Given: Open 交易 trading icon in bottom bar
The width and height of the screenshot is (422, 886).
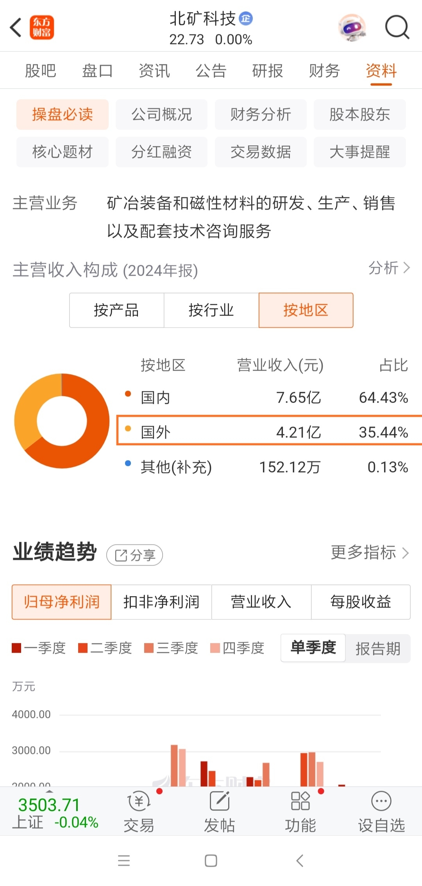Looking at the screenshot, I should [139, 801].
